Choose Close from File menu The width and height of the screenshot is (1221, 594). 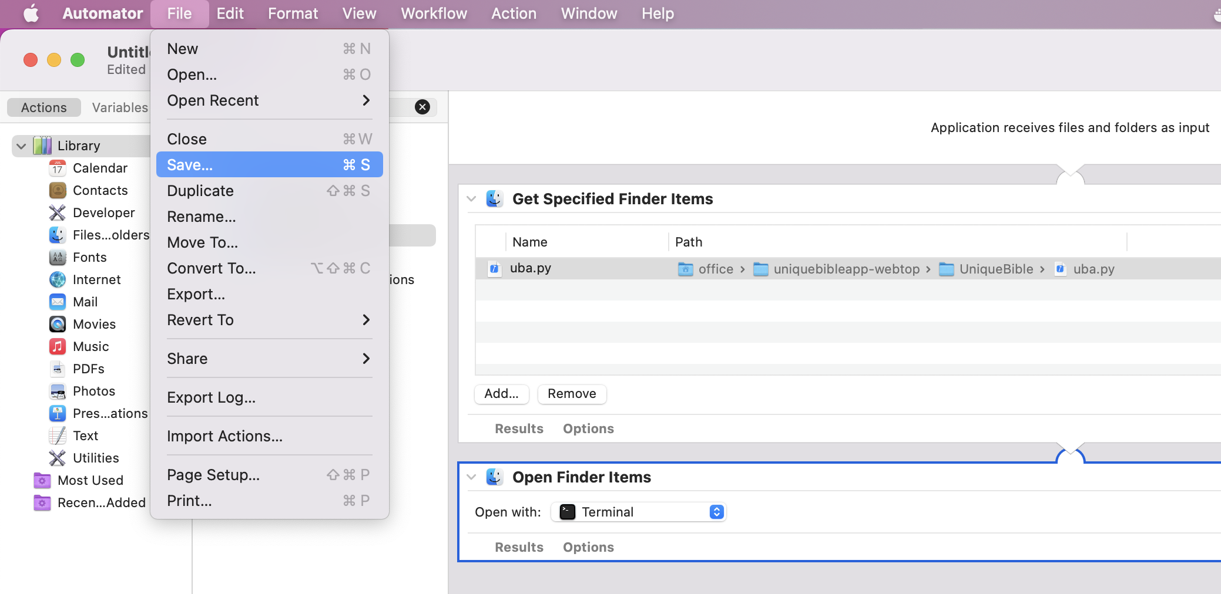[270, 139]
